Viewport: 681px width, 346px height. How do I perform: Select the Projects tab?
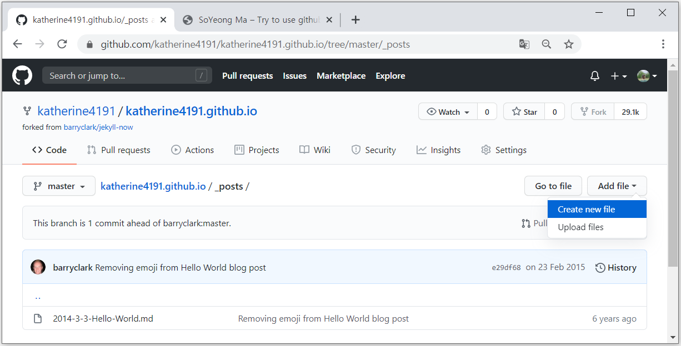click(x=257, y=150)
